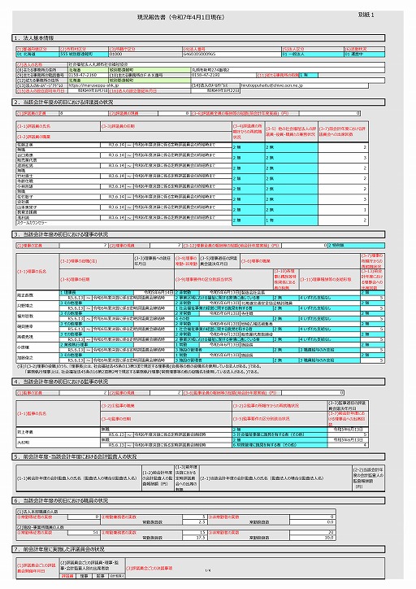Click the 17.5 常勤換算数 value
Screen dimensions: 416x589
(195, 538)
